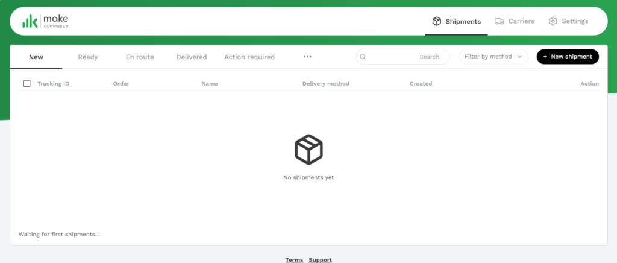Click the search magnifier icon
The image size is (617, 263).
[363, 57]
